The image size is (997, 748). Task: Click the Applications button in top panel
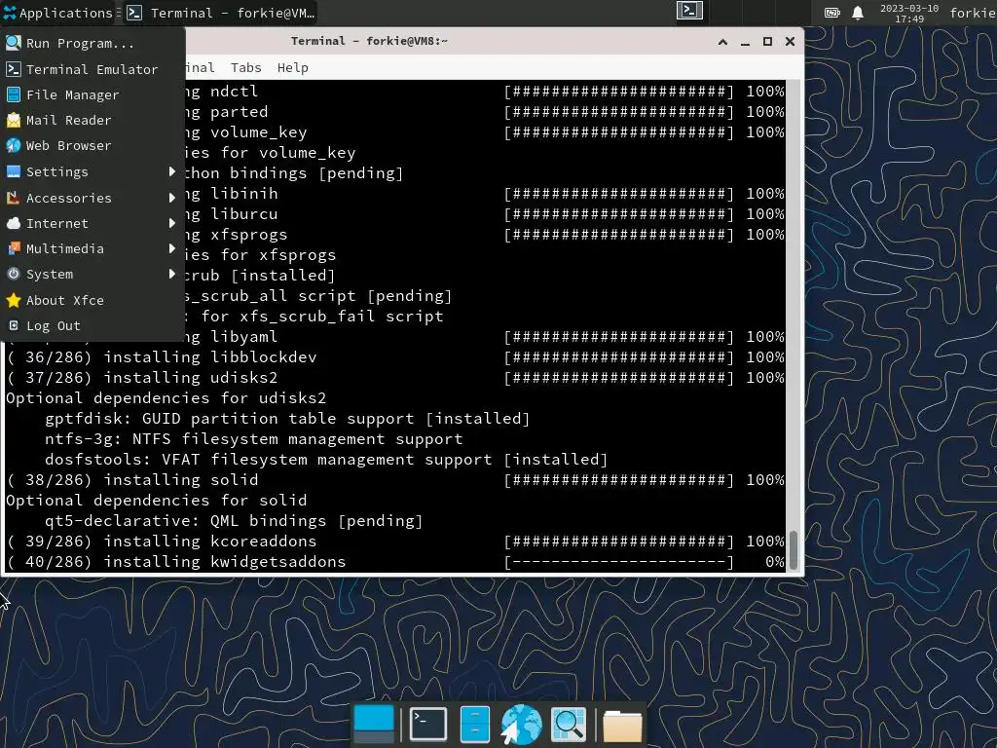(57, 13)
